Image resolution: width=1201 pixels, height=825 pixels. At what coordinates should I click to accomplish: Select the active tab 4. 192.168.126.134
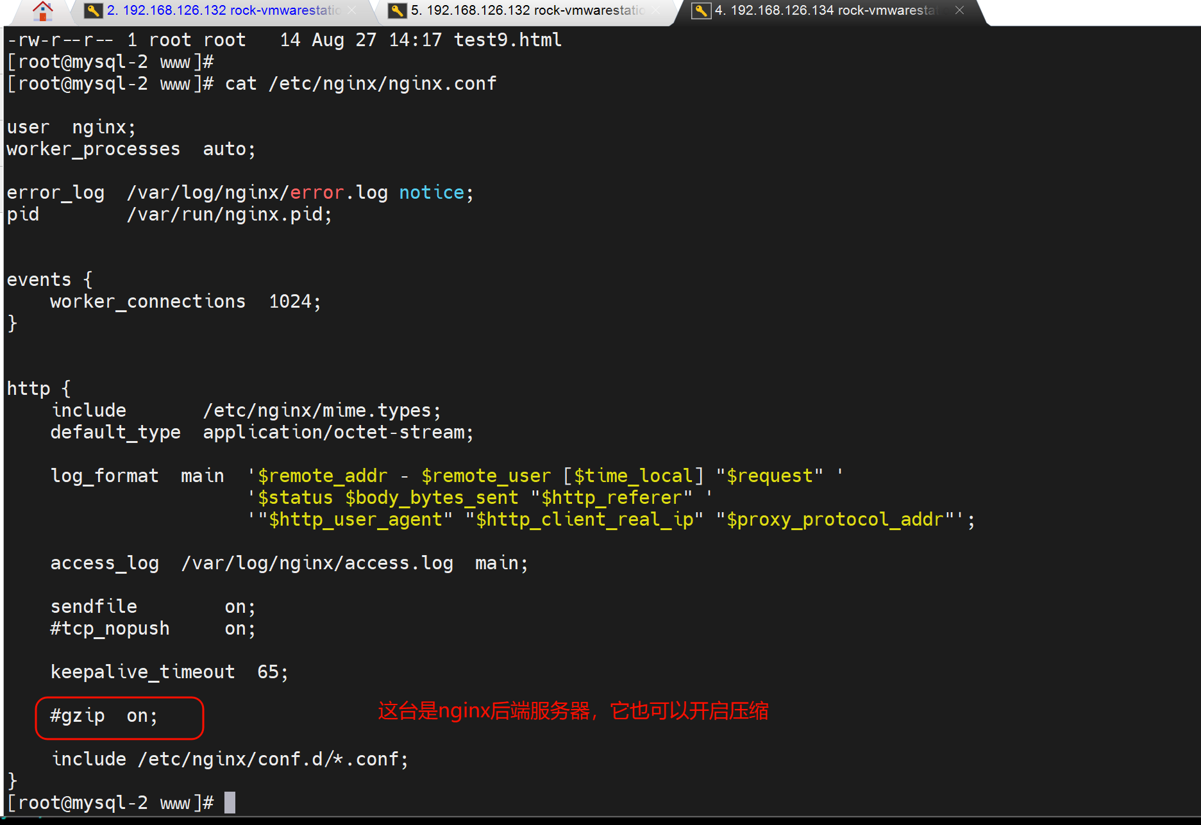click(826, 11)
